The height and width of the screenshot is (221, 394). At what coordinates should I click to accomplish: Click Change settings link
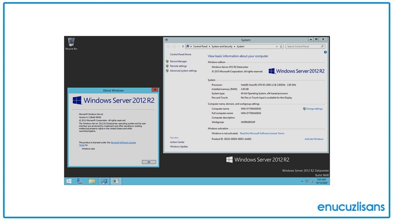pyautogui.click(x=314, y=109)
